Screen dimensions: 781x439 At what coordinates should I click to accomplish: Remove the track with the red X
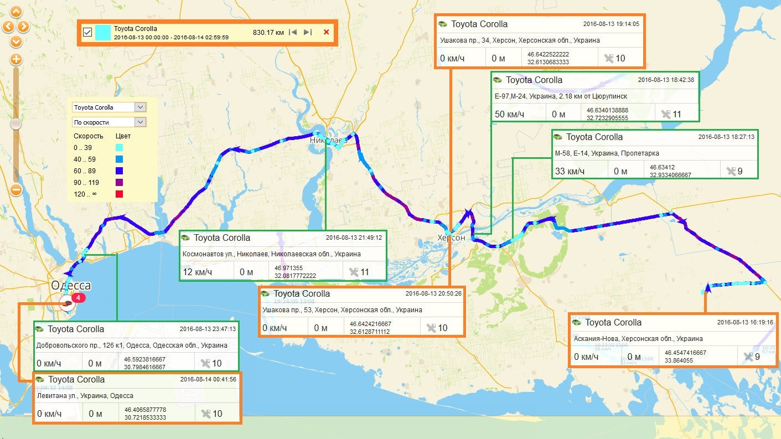(326, 32)
